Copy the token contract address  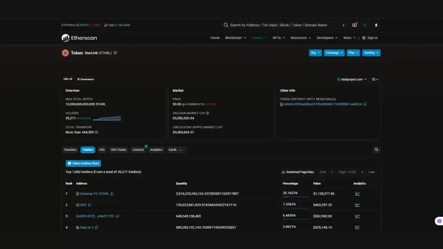[366, 104]
